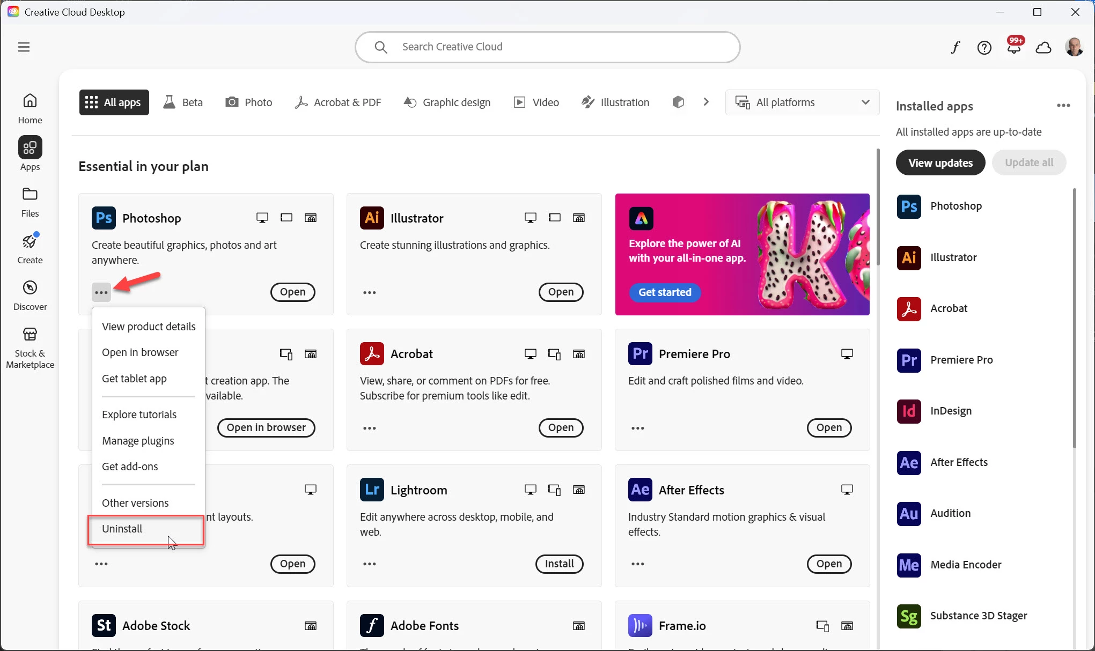This screenshot has height=651, width=1095.
Task: Click the help question mark icon
Action: [984, 48]
